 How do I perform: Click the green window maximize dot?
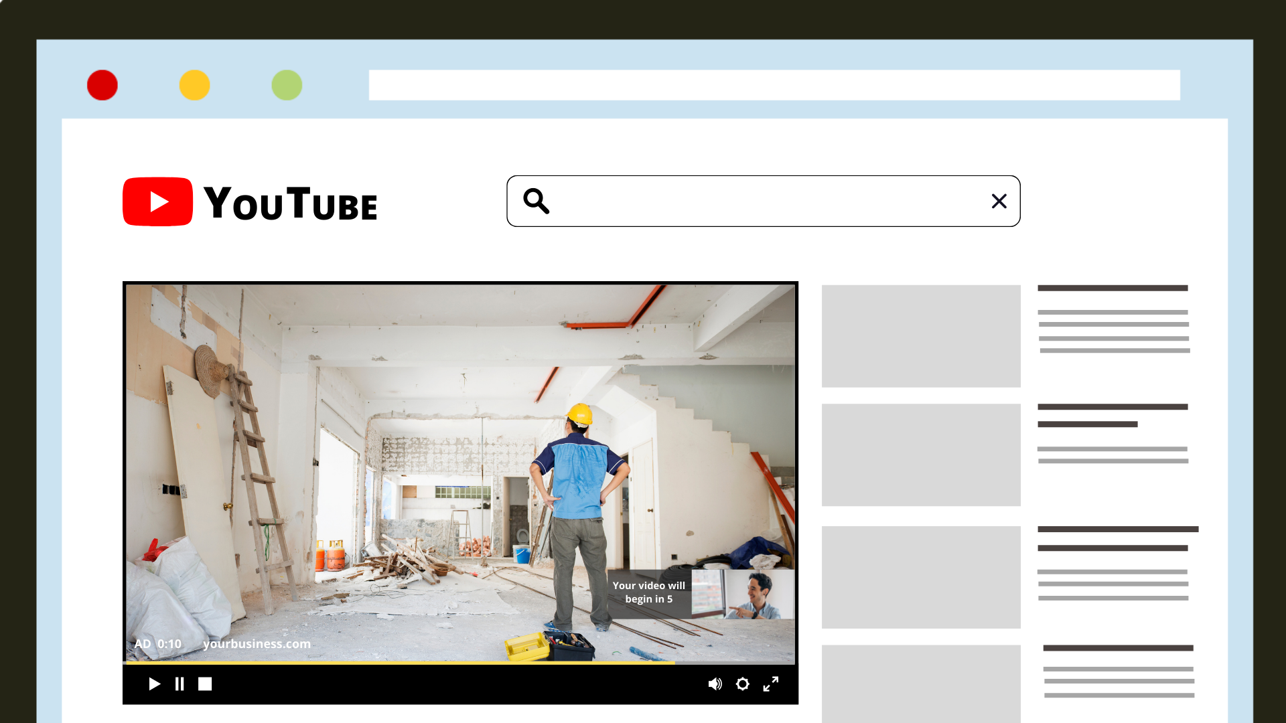click(x=287, y=85)
